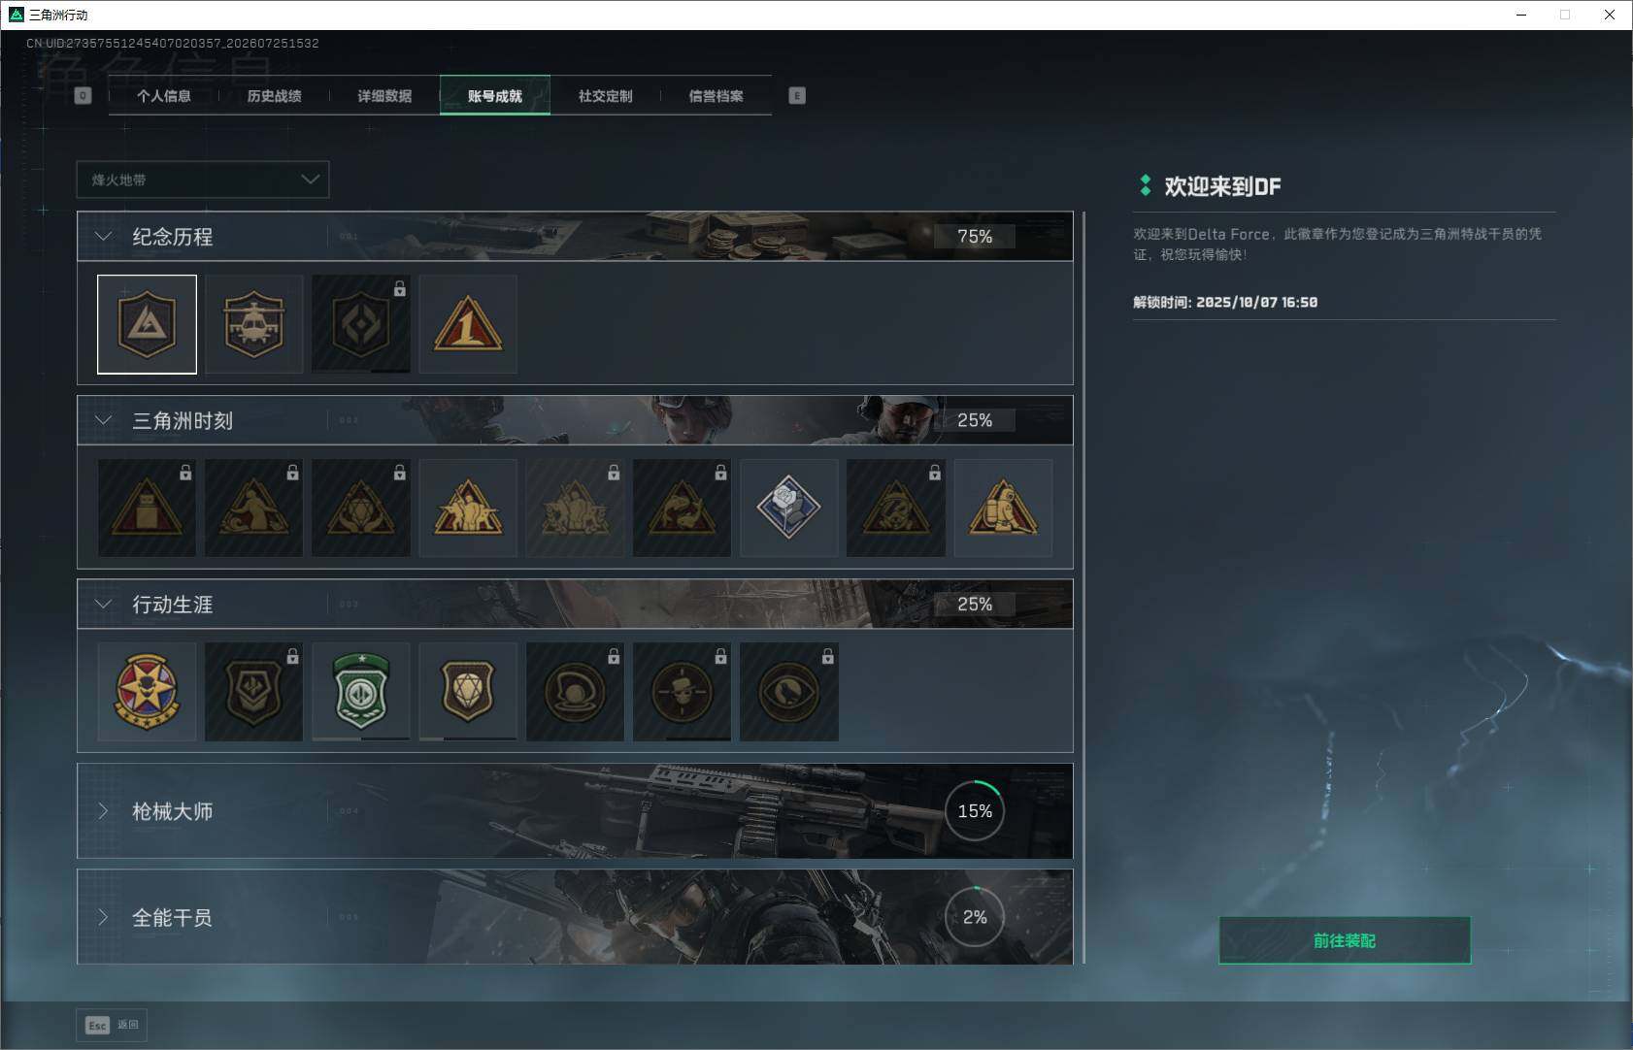
Task: Select the helicopter badge in 纪念历程
Action: [253, 324]
